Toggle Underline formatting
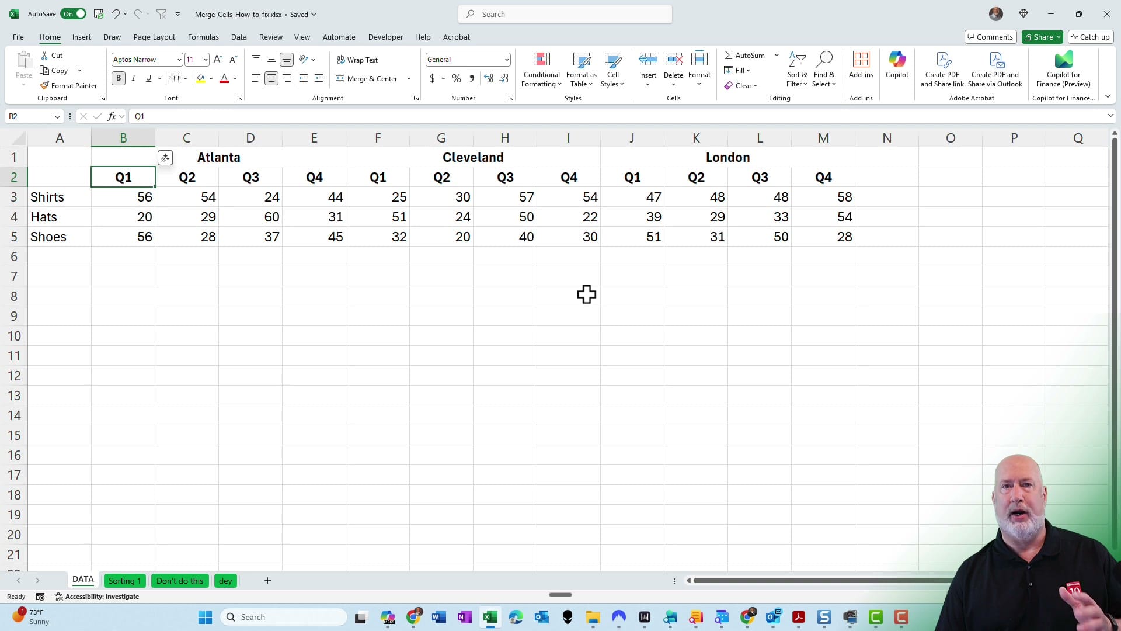Viewport: 1121px width, 631px height. coord(148,78)
